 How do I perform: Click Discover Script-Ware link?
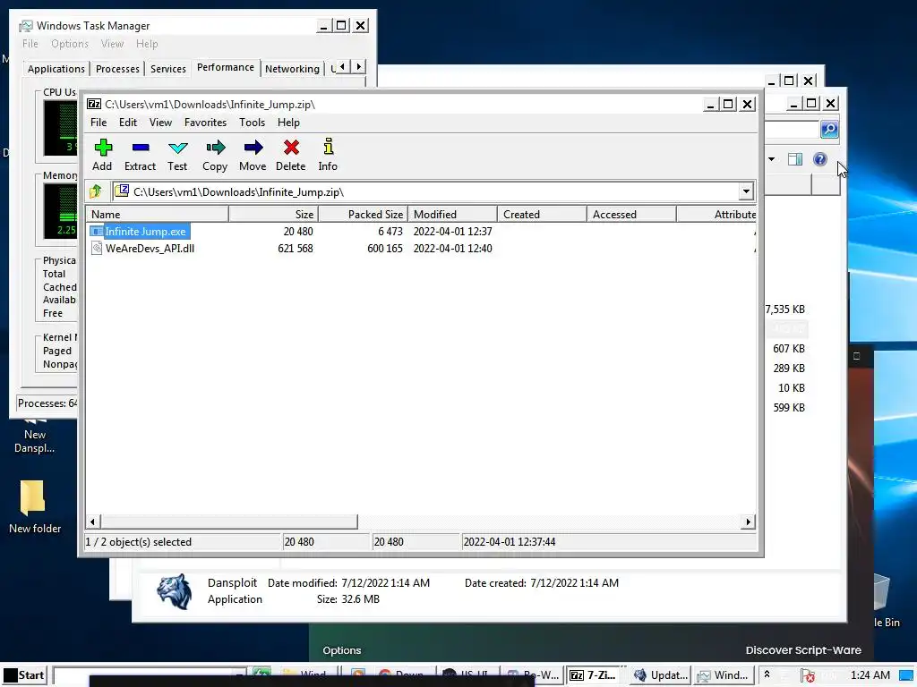click(803, 650)
